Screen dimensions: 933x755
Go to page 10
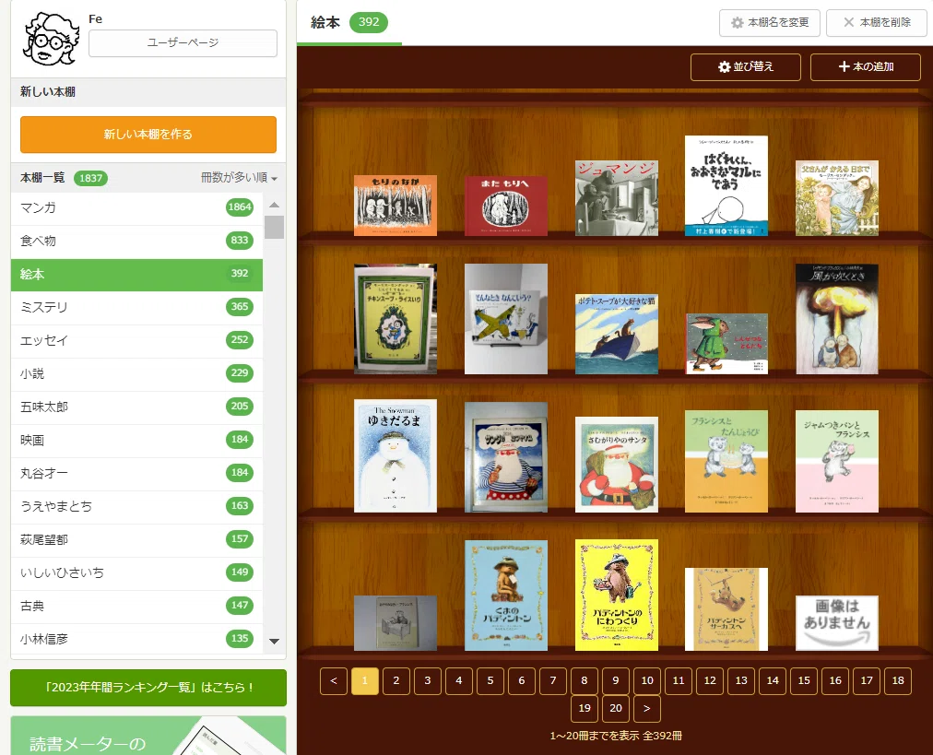click(x=647, y=681)
